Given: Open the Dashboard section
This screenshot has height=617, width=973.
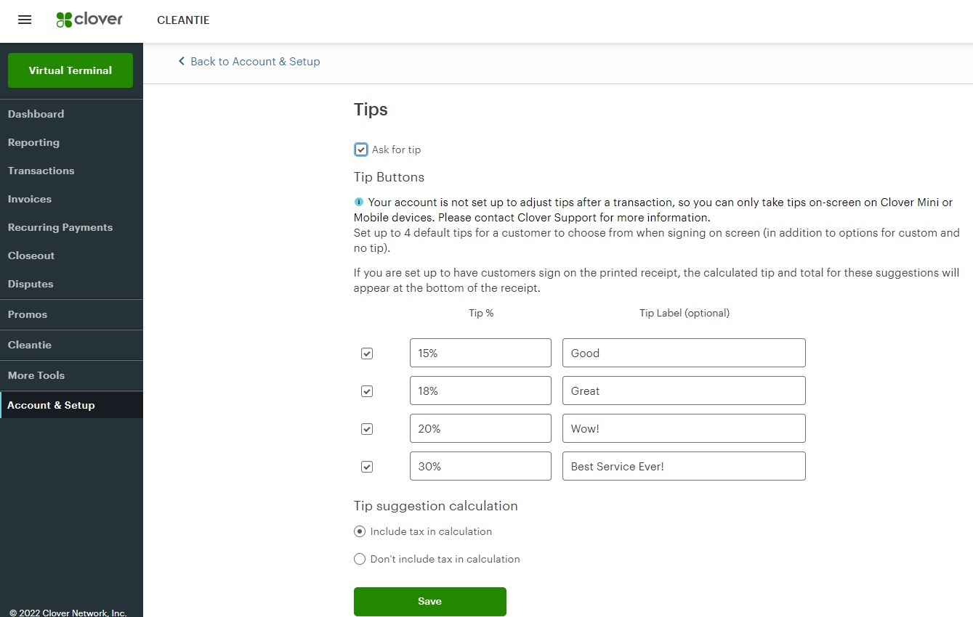Looking at the screenshot, I should click(x=36, y=114).
